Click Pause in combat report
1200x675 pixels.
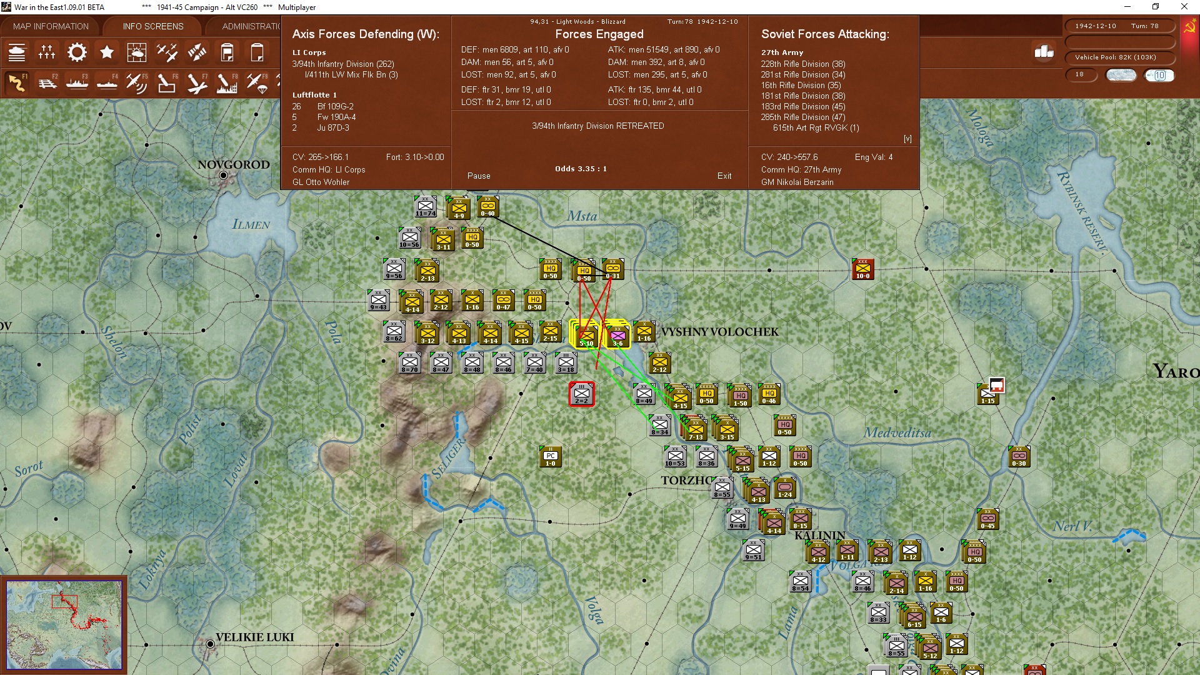(479, 176)
